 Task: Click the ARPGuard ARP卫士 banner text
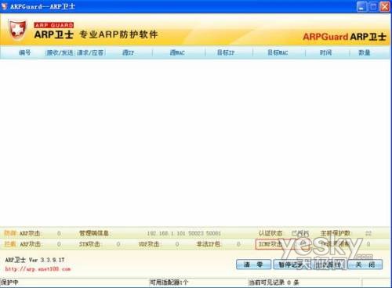(344, 37)
